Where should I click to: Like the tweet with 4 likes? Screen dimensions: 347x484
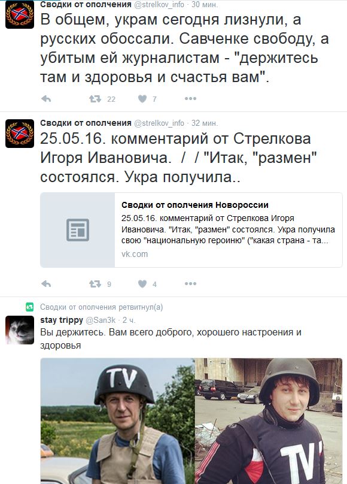tap(142, 284)
